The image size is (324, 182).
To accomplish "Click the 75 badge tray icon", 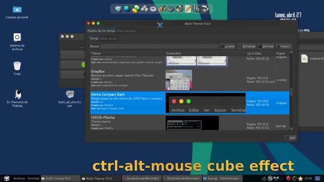I will (x=270, y=178).
